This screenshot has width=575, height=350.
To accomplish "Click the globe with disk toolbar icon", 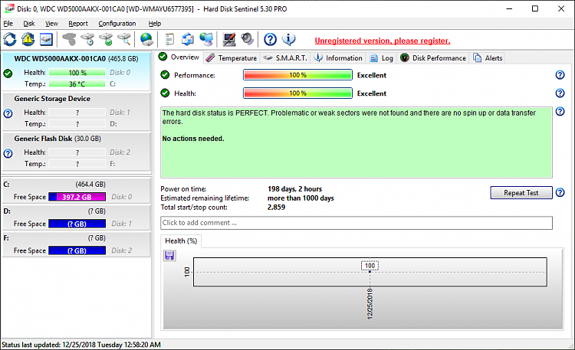I will (x=146, y=39).
